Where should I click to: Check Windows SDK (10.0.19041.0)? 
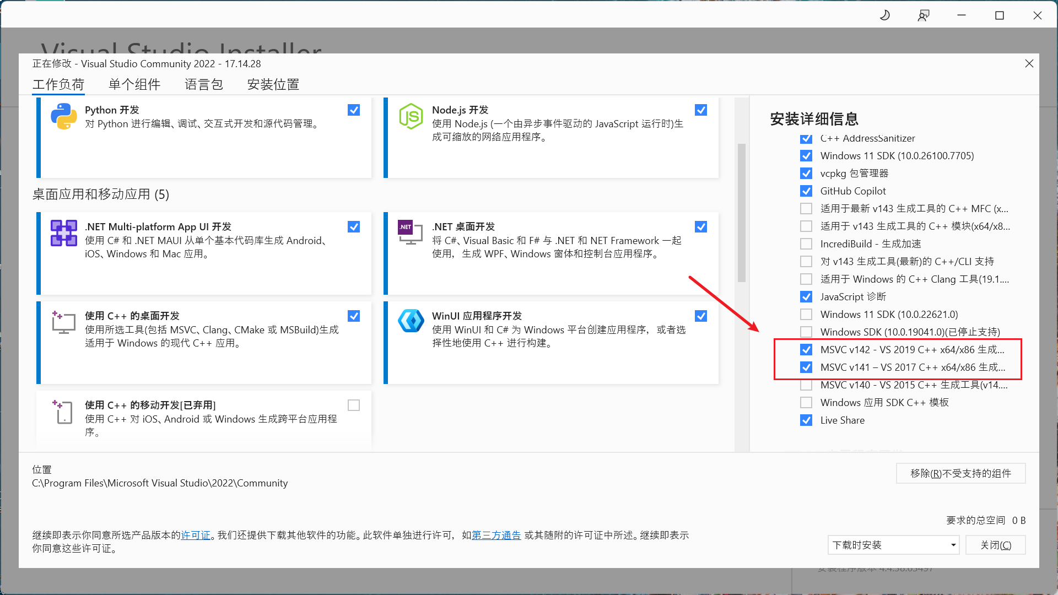pos(806,332)
